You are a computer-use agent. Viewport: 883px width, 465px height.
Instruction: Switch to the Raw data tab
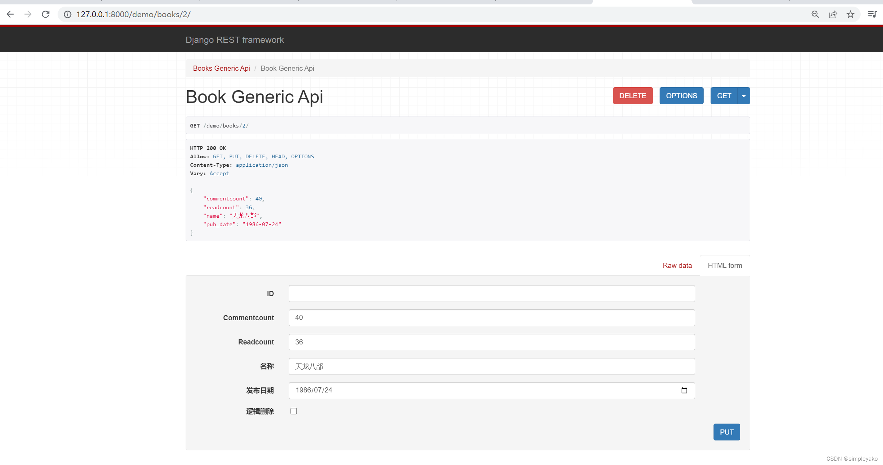click(677, 265)
